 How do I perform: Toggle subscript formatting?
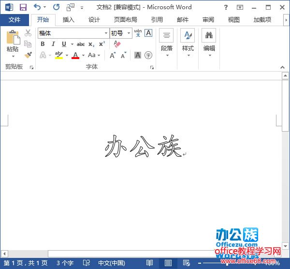[x=91, y=44]
